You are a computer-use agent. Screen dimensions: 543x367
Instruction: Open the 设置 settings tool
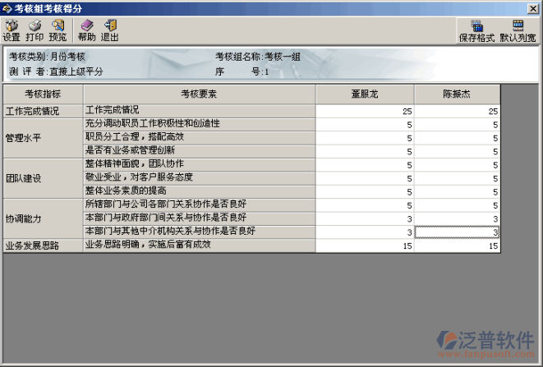(12, 30)
